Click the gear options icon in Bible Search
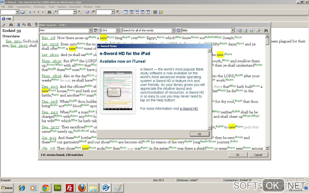This screenshot has width=309, height=193. point(178,31)
